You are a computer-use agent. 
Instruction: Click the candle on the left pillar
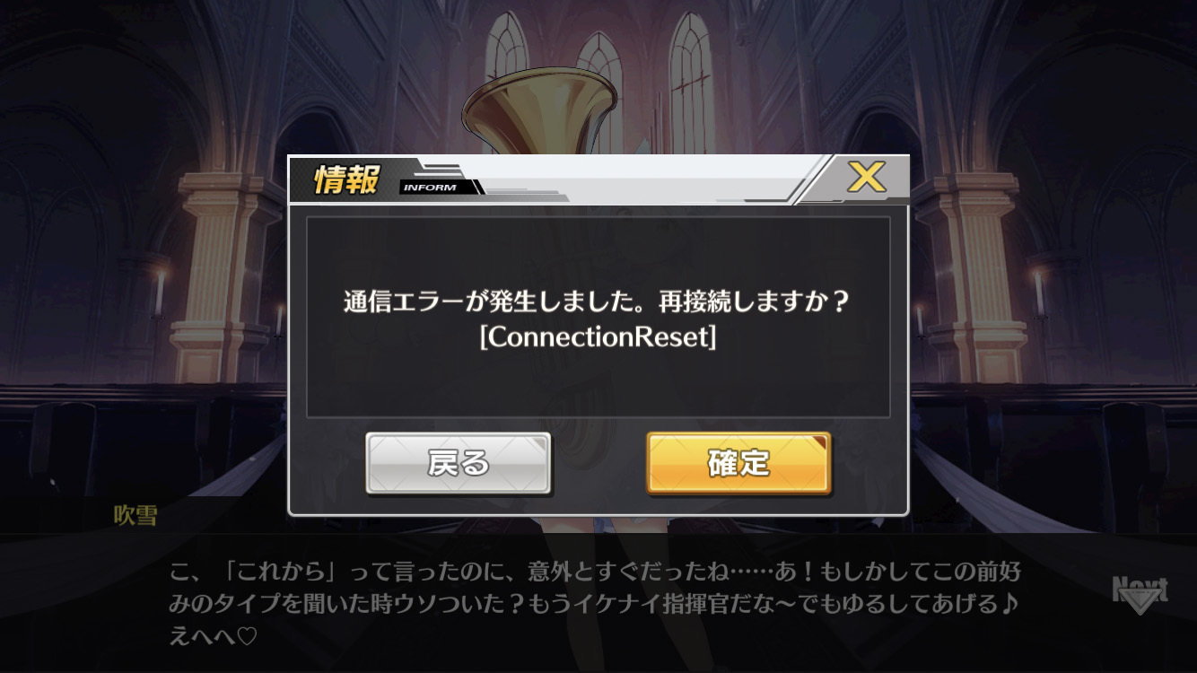point(160,292)
